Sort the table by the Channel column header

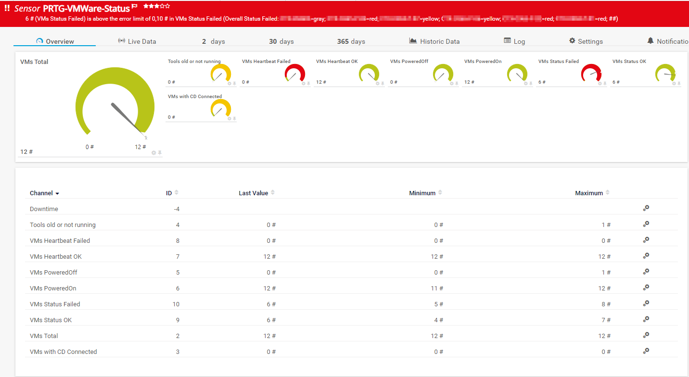[44, 193]
